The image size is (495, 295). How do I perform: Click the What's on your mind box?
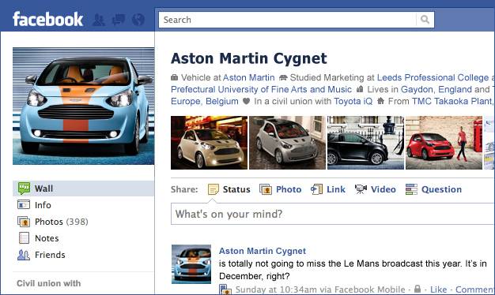point(333,214)
